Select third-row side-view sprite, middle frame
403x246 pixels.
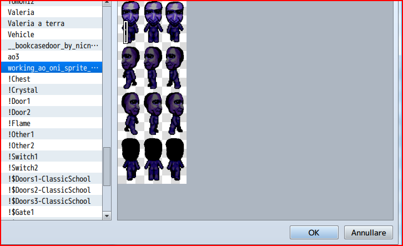pyautogui.click(x=153, y=113)
